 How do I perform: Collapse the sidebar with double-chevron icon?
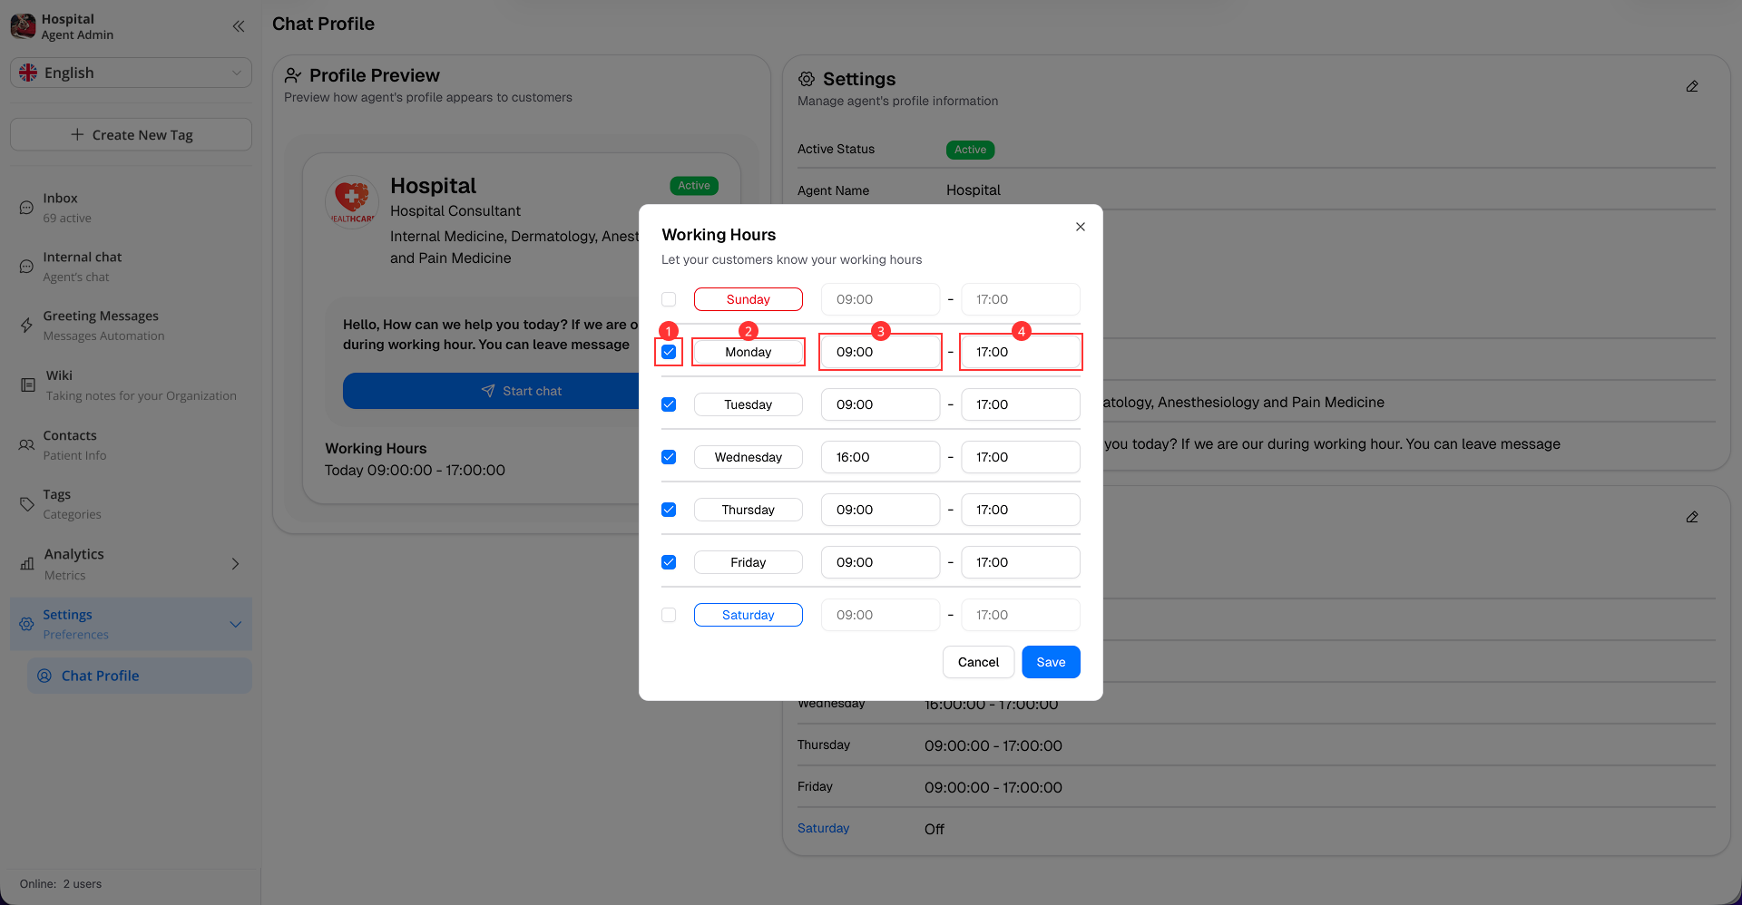point(238,26)
